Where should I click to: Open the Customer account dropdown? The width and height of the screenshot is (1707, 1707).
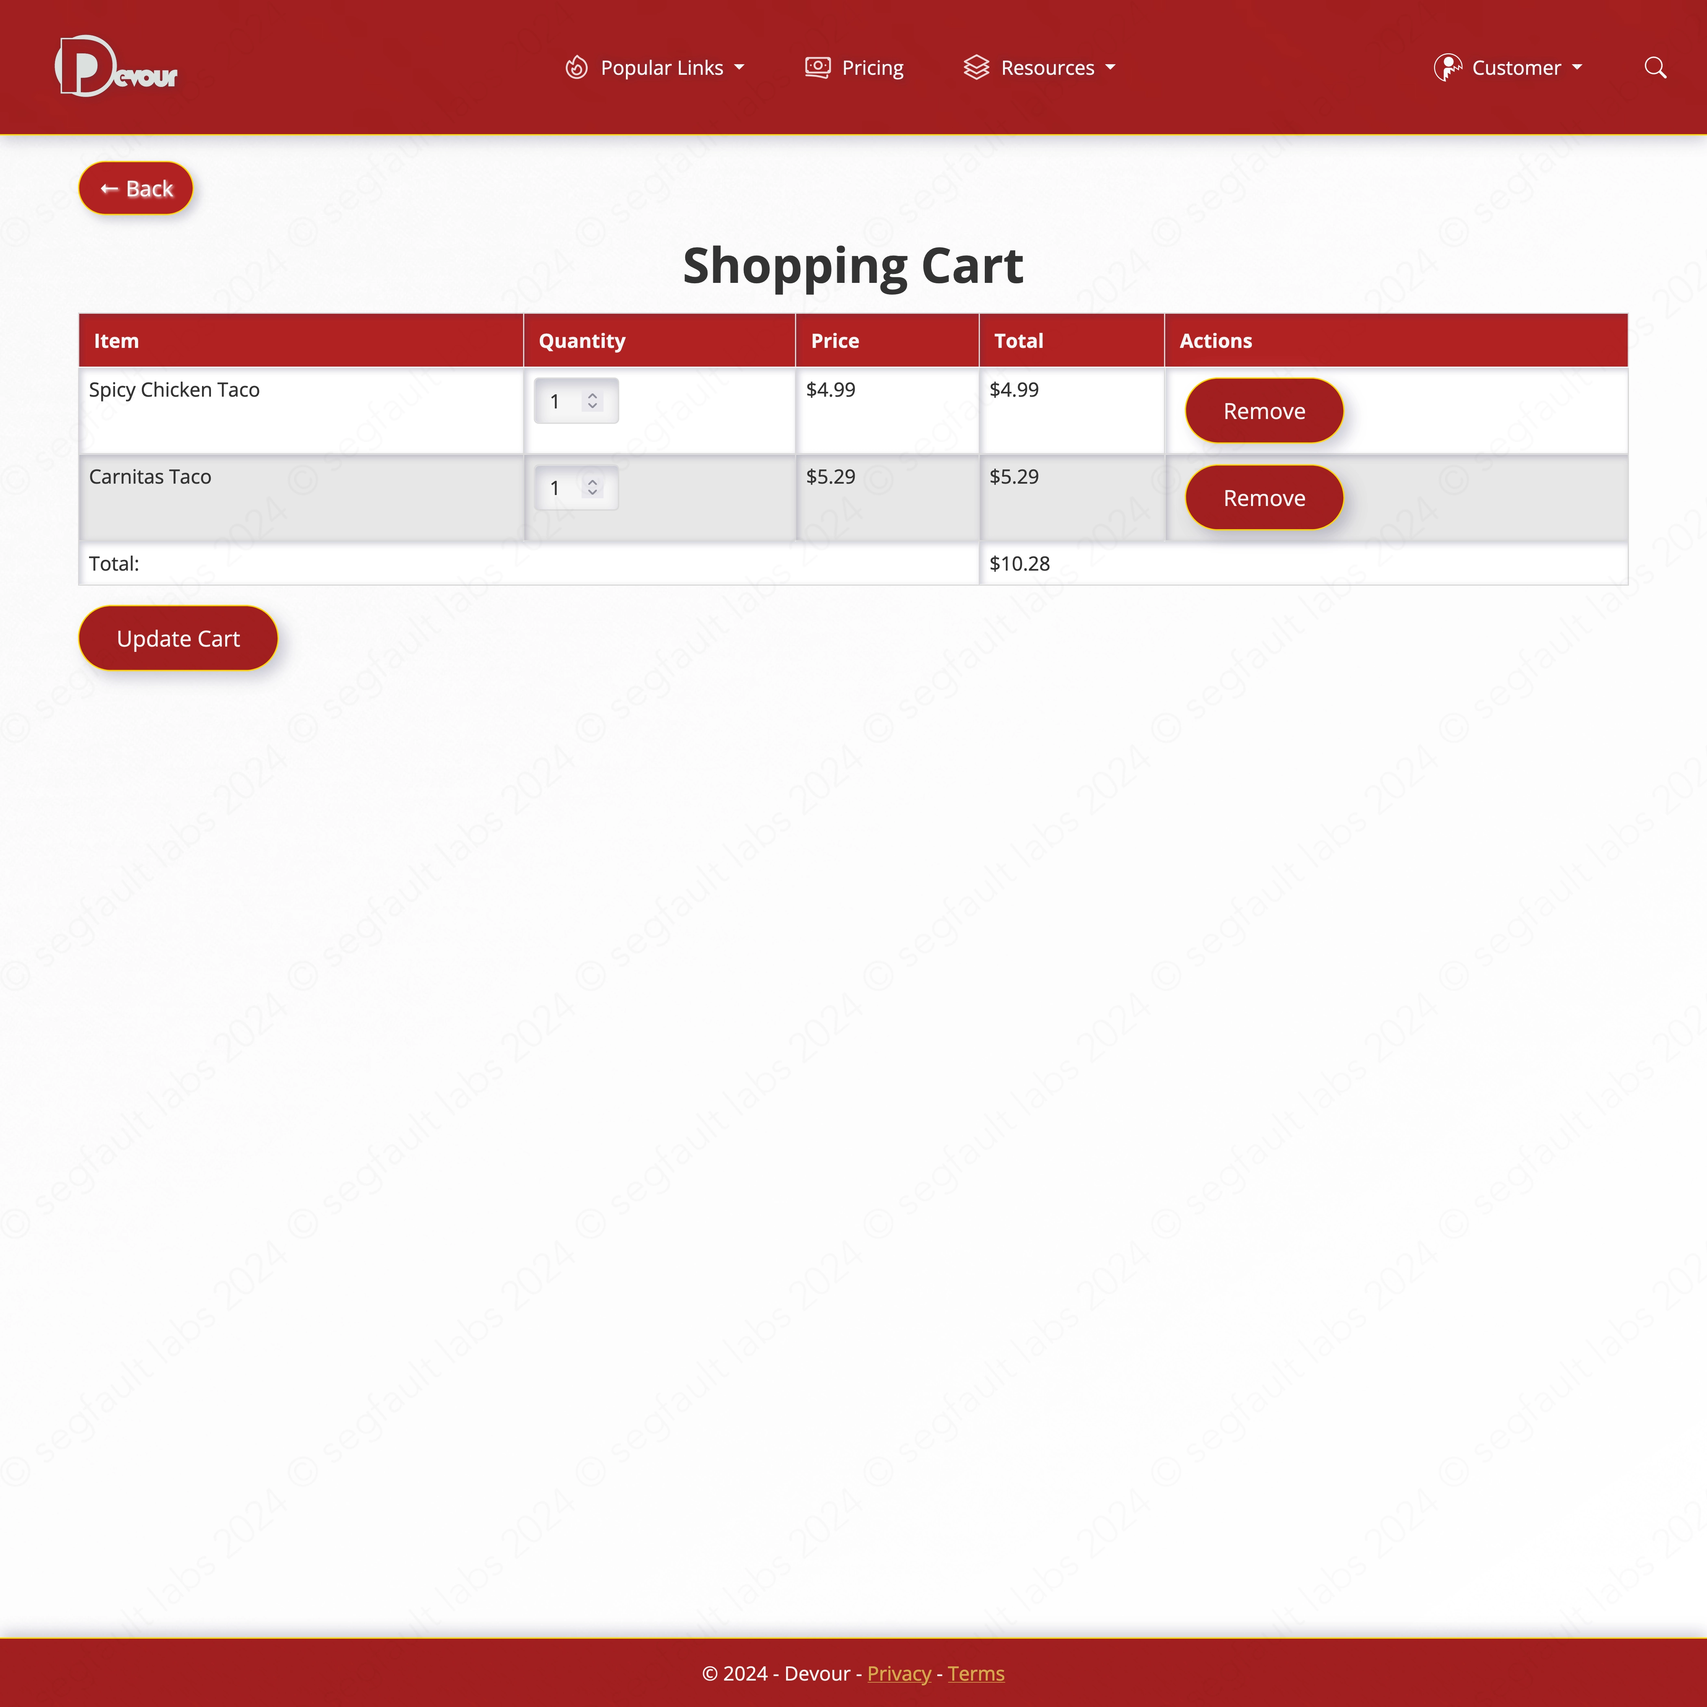click(x=1508, y=68)
